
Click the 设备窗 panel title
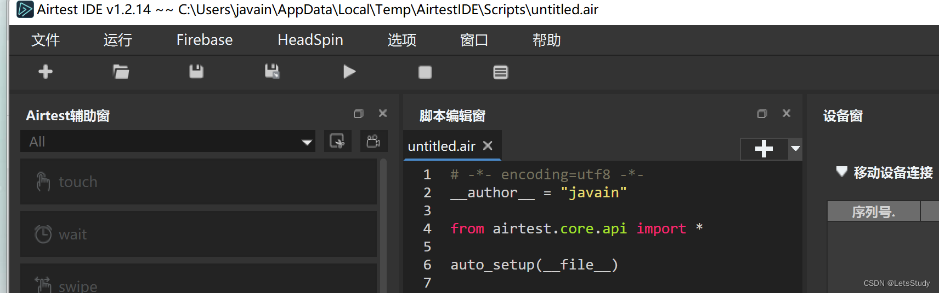pyautogui.click(x=843, y=115)
